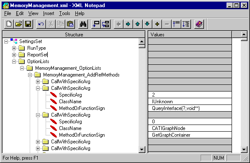Select the ReportSet tree item

pyautogui.click(x=37, y=55)
